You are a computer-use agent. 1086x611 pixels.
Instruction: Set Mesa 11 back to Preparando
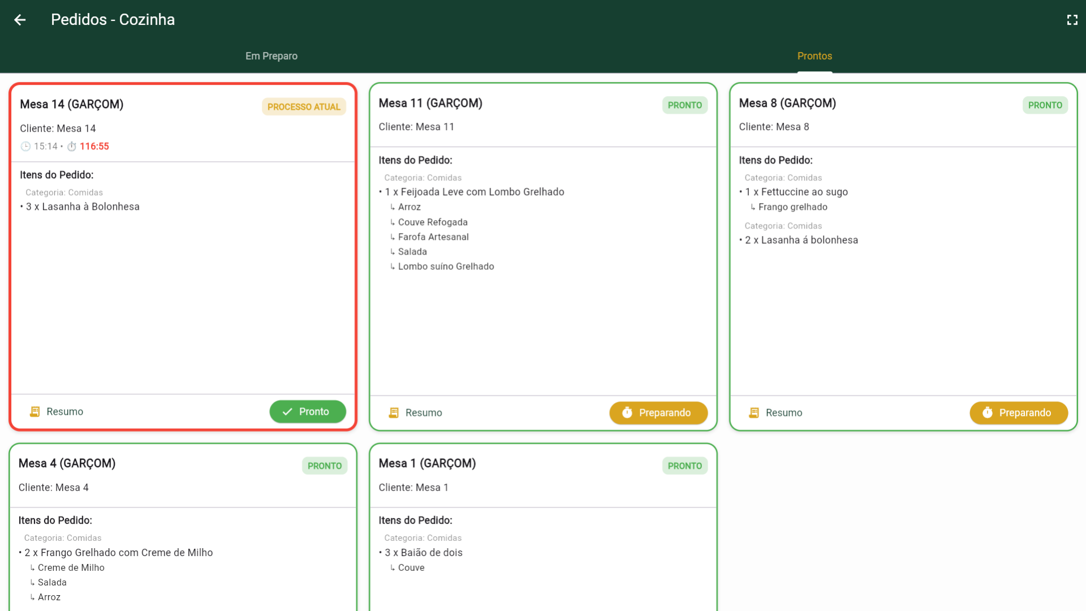[658, 413]
